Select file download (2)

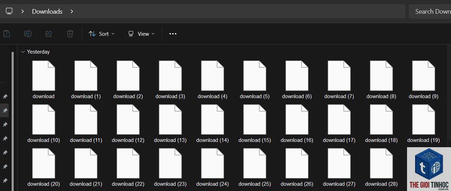click(128, 80)
